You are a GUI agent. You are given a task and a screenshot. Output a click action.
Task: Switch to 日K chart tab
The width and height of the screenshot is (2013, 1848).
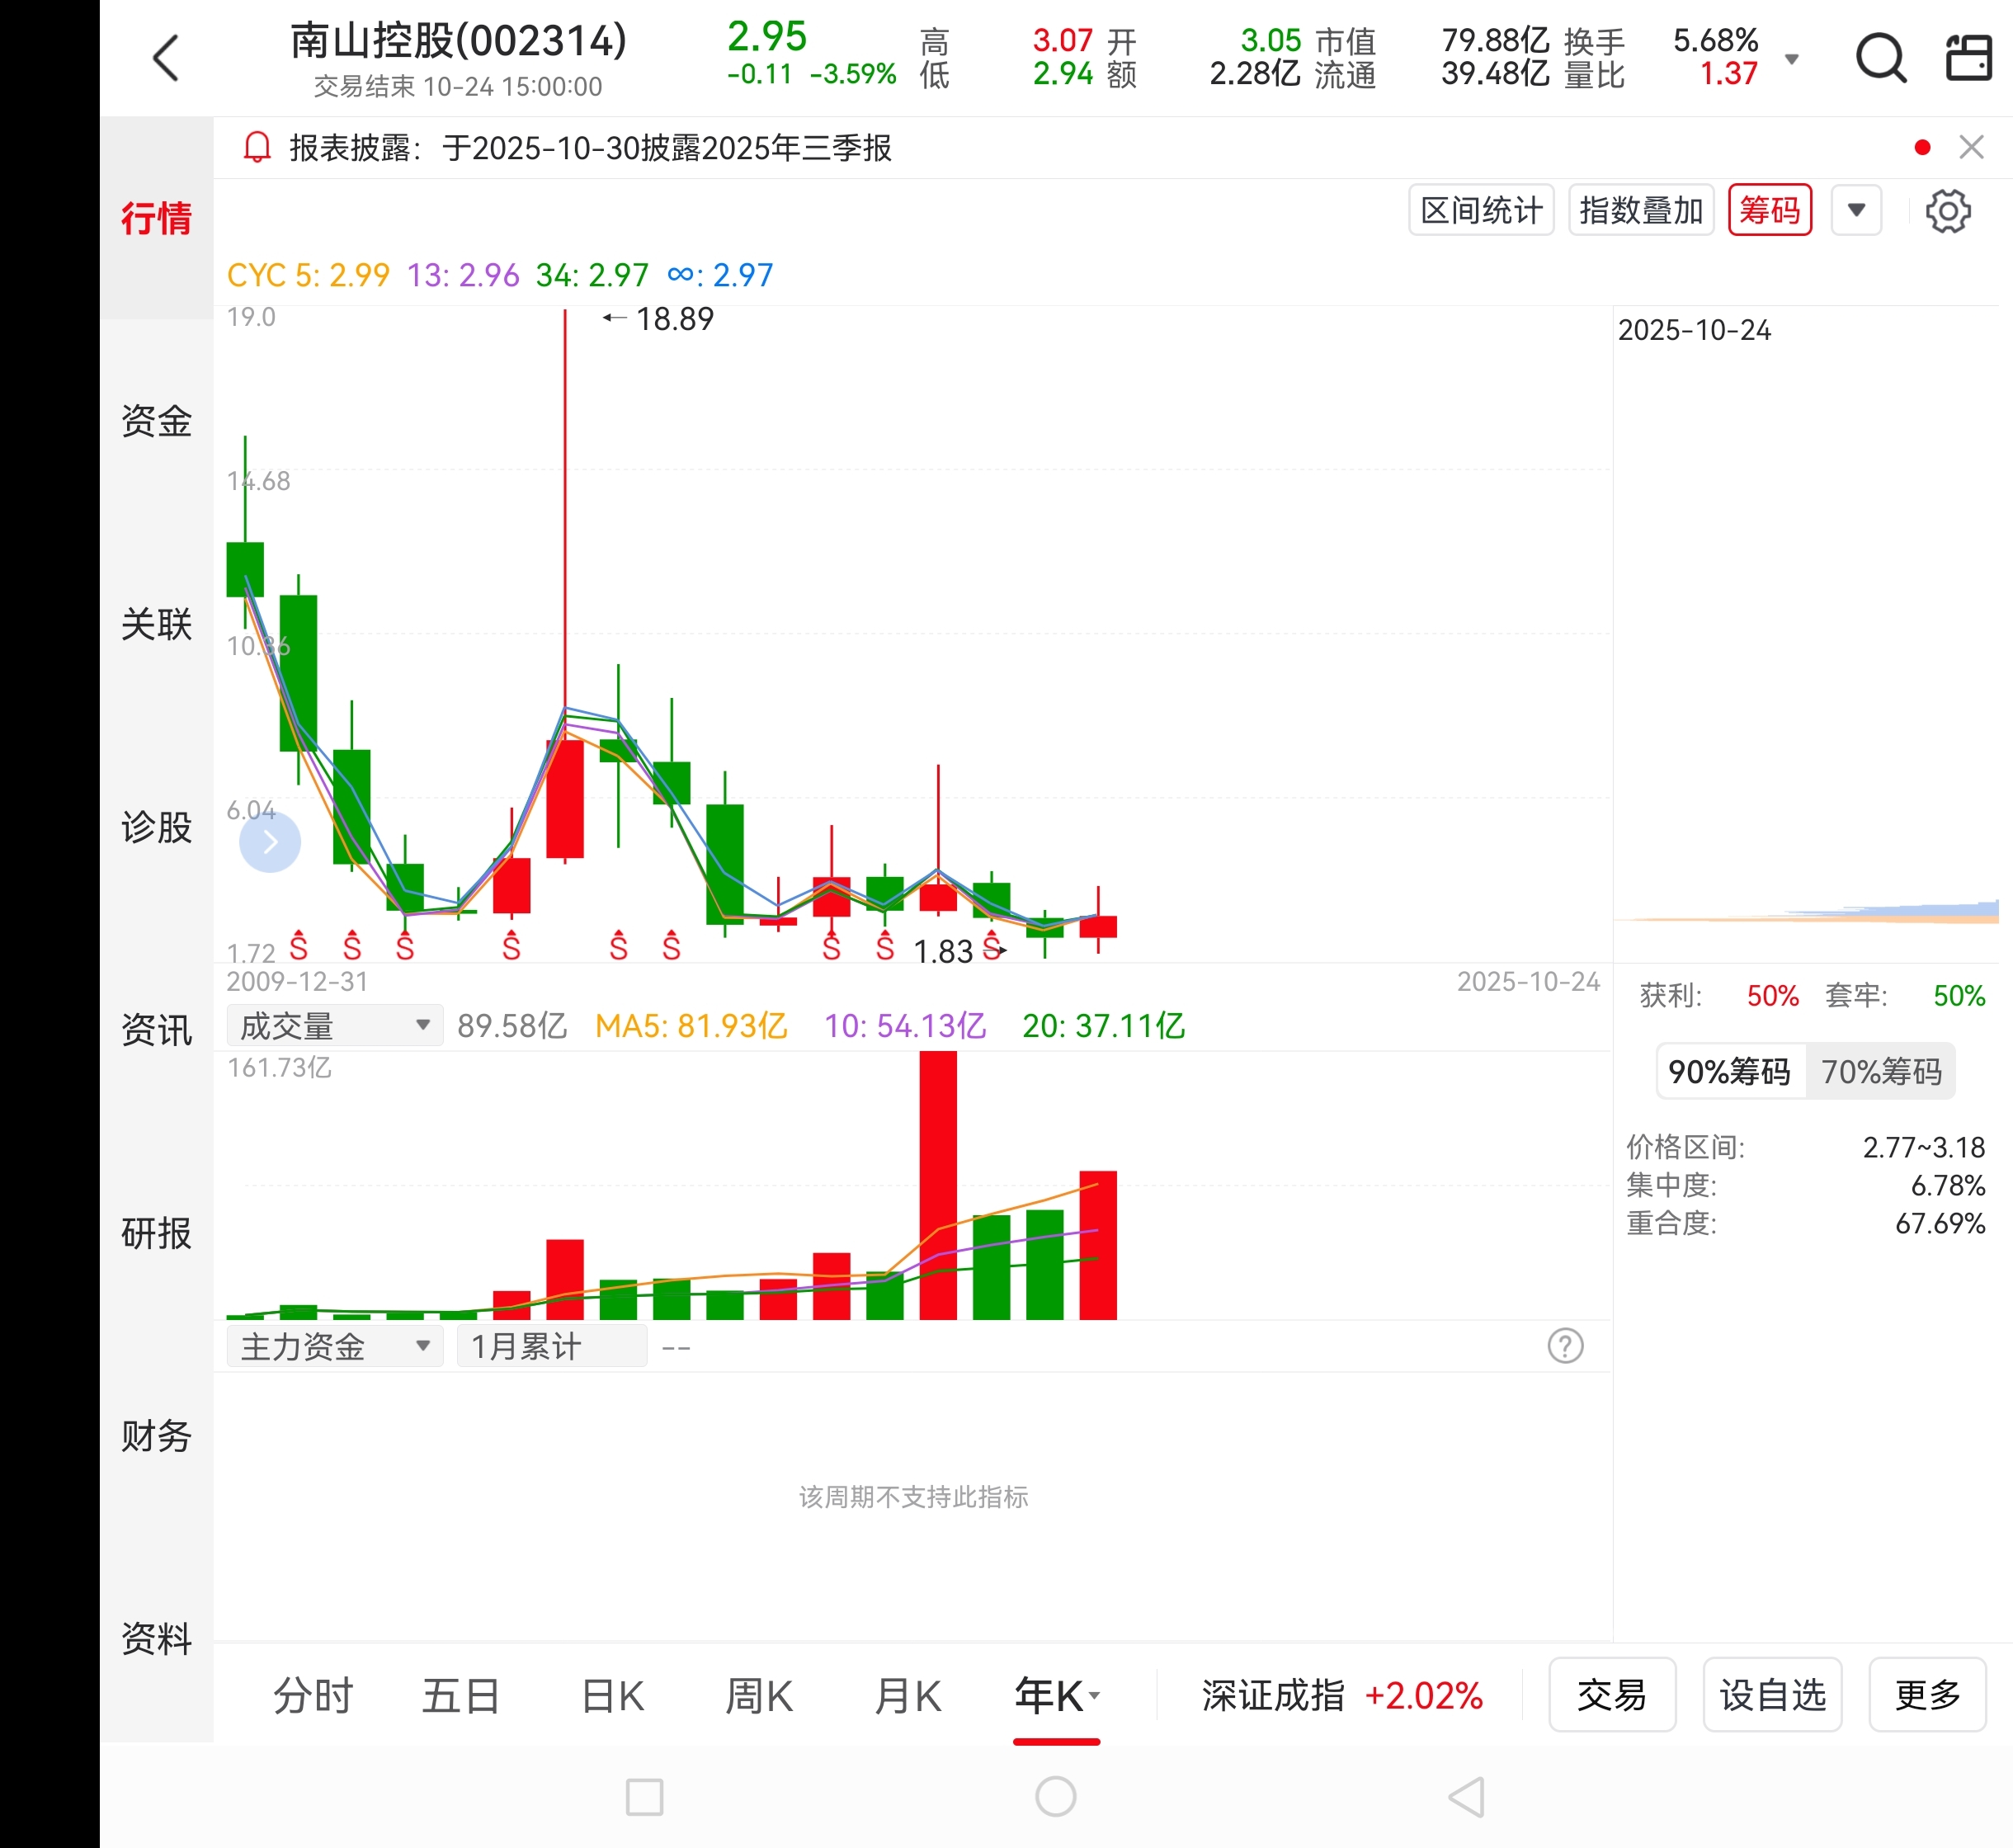612,1696
